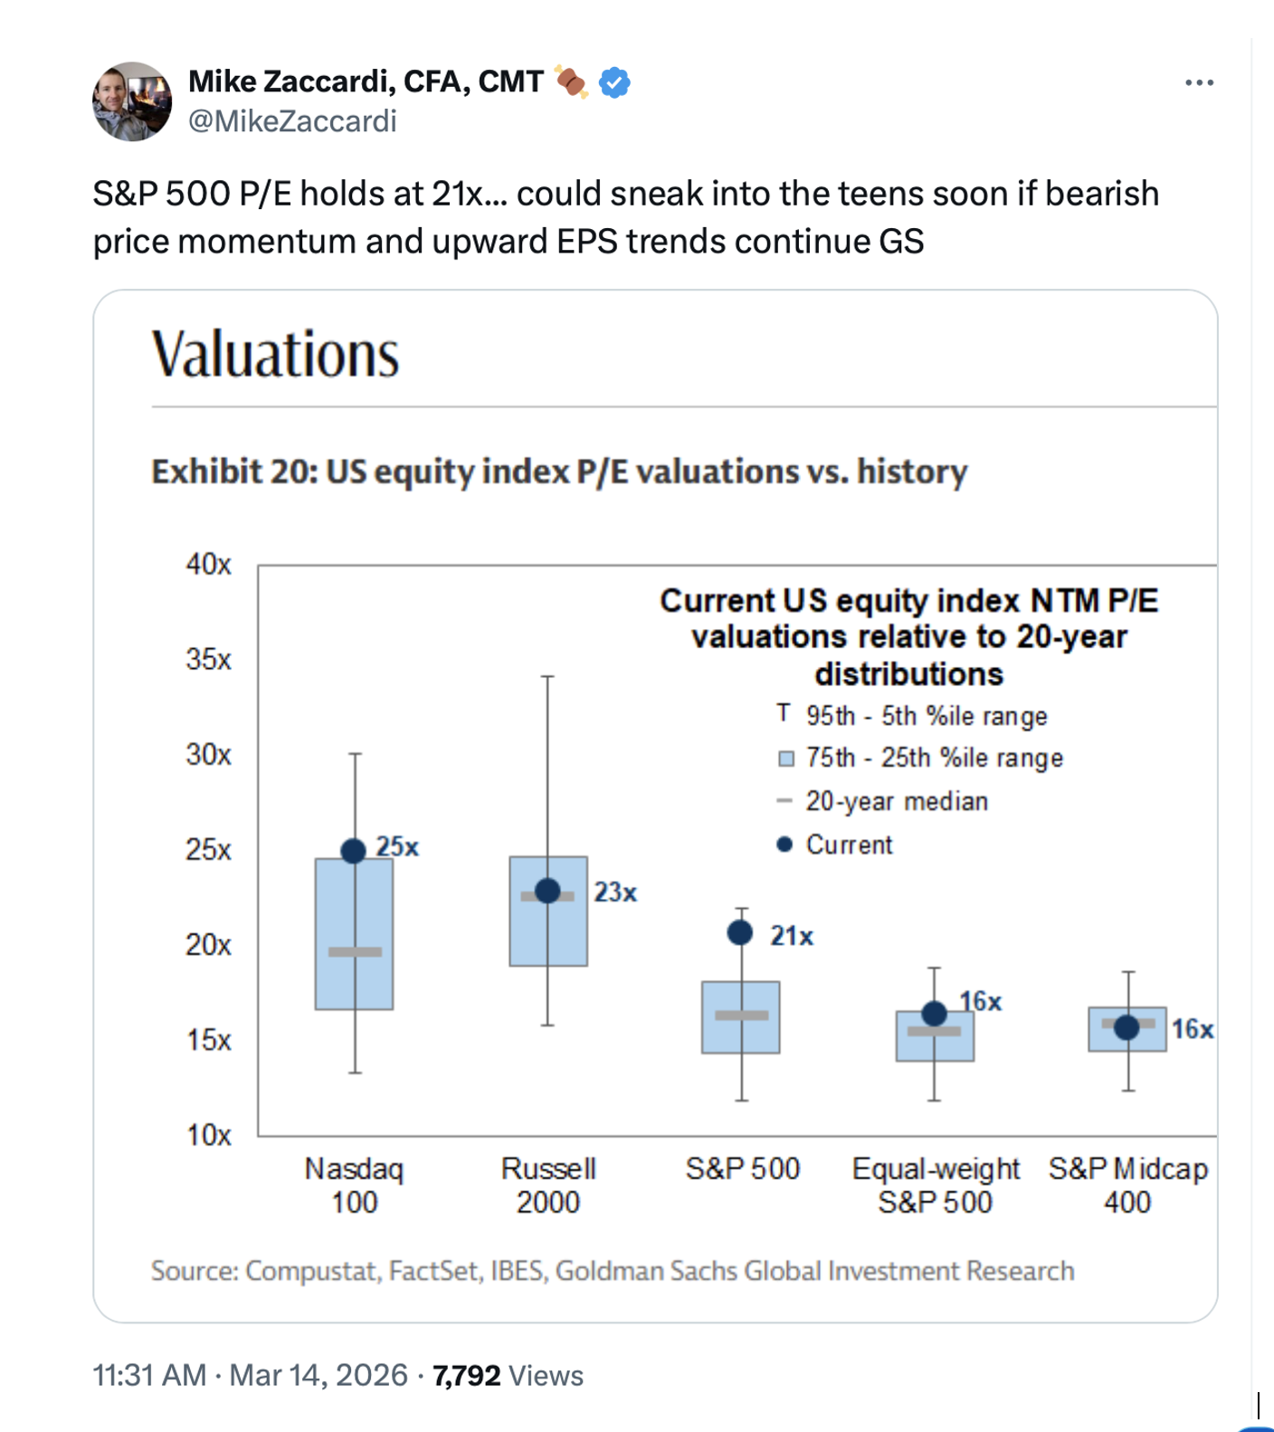
Task: Click the S&P 500 21x current dot
Action: [740, 932]
